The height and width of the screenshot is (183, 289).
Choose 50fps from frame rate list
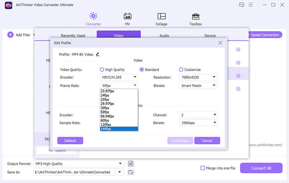point(119,112)
